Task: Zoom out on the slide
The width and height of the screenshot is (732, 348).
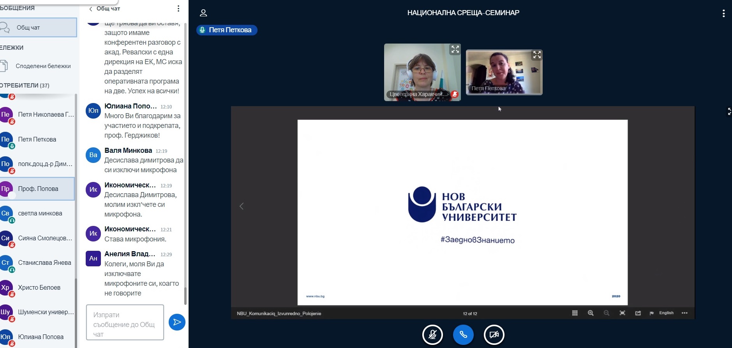Action: point(607,313)
